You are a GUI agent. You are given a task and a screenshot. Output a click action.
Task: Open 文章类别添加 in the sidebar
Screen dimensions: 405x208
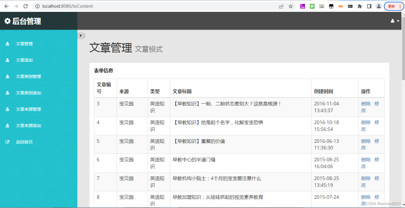click(x=29, y=93)
